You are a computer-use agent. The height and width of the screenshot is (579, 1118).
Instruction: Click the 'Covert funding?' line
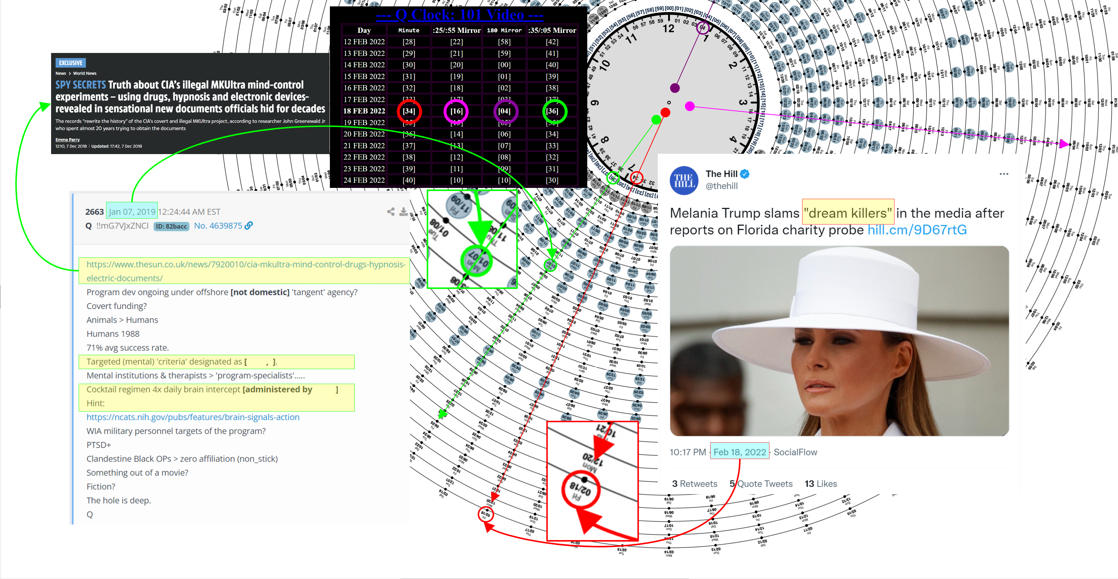coord(116,306)
